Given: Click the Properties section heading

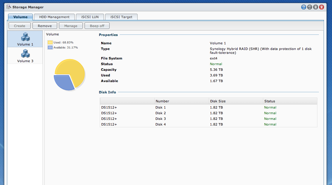Looking at the screenshot, I should tap(108, 35).
